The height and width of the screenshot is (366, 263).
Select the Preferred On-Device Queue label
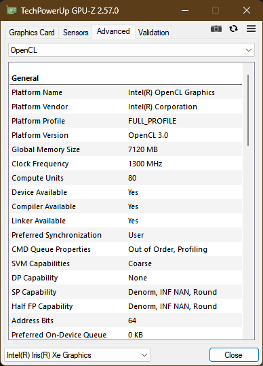(59, 335)
